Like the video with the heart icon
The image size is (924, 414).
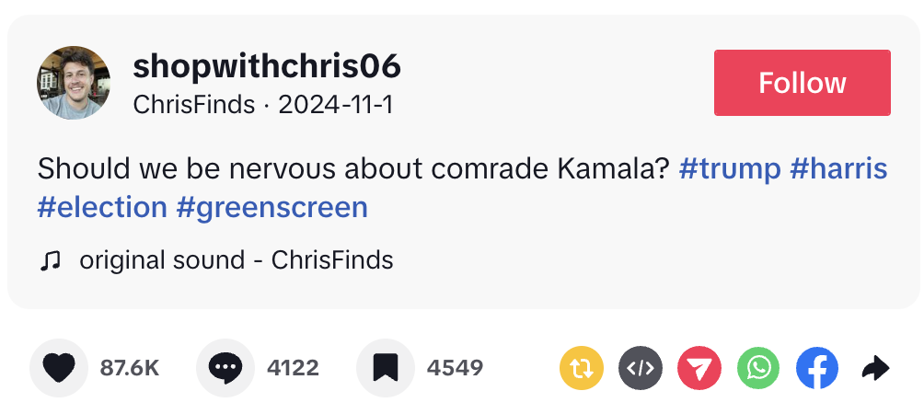60,368
